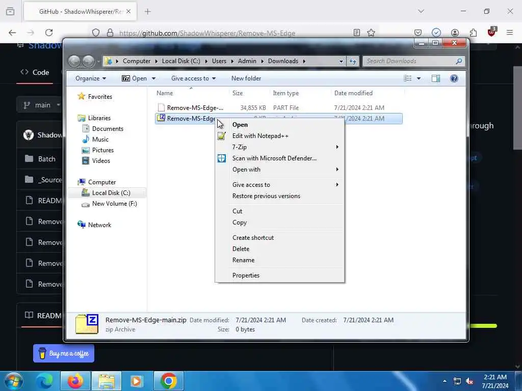The width and height of the screenshot is (522, 391).
Task: Open a new Firefox tab
Action: point(148,12)
